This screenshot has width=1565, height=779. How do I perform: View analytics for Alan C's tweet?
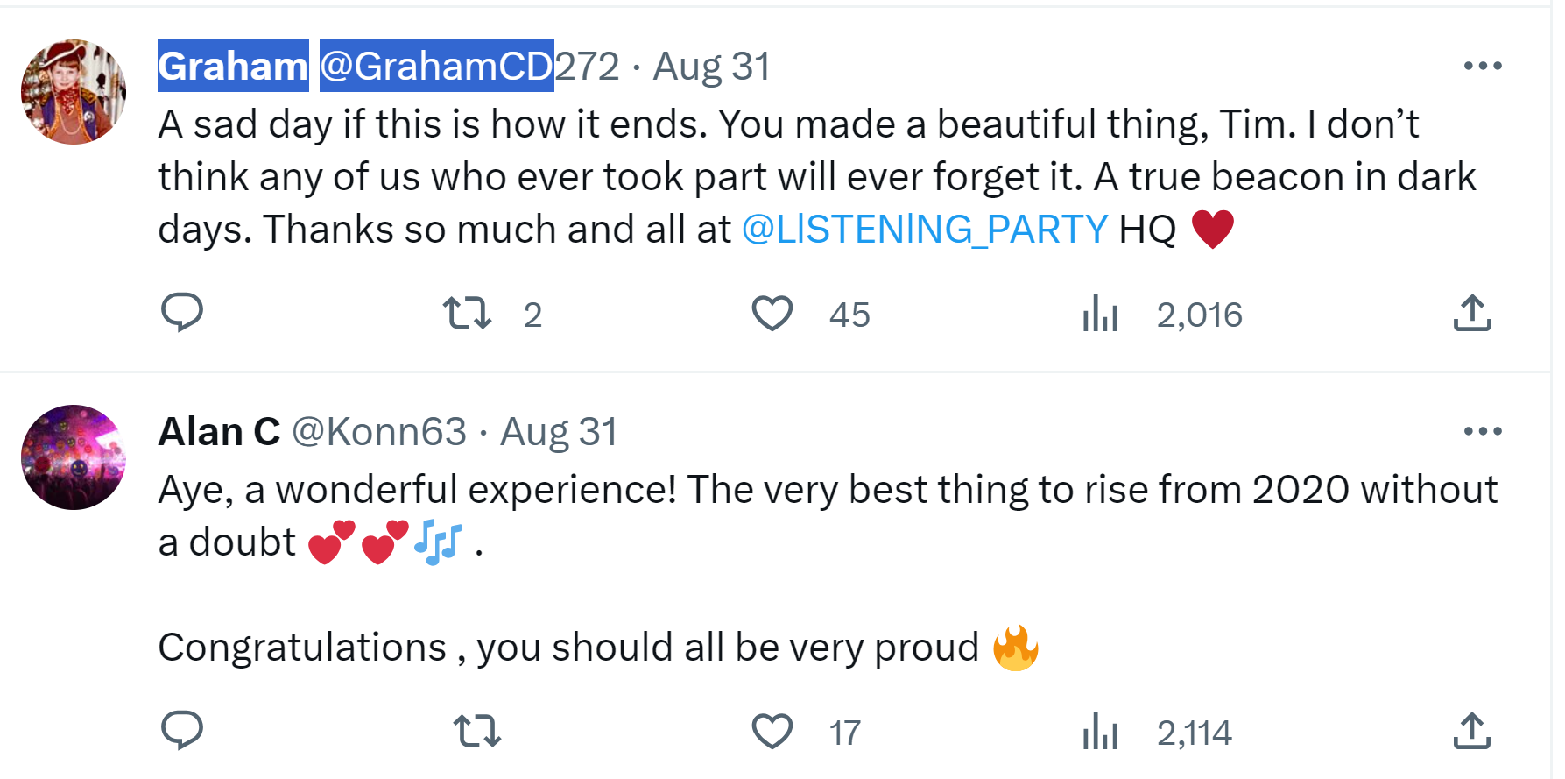(x=1101, y=730)
